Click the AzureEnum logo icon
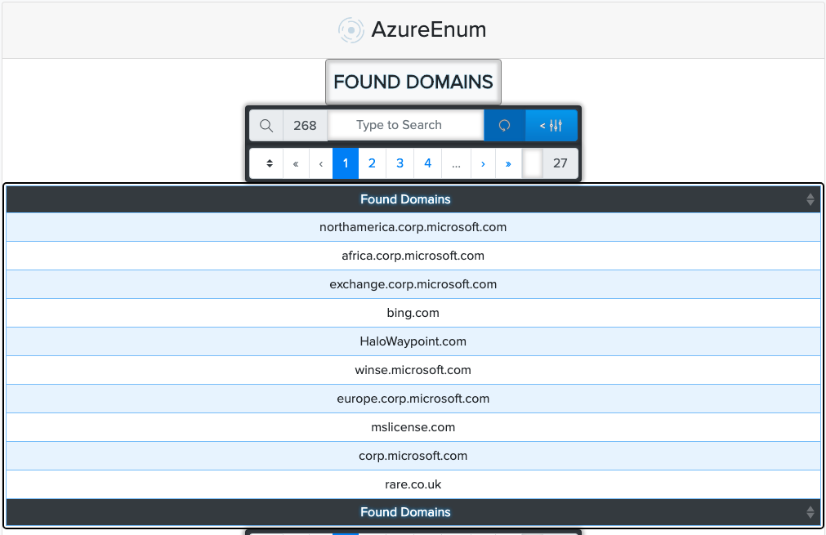826x535 pixels. click(x=350, y=30)
